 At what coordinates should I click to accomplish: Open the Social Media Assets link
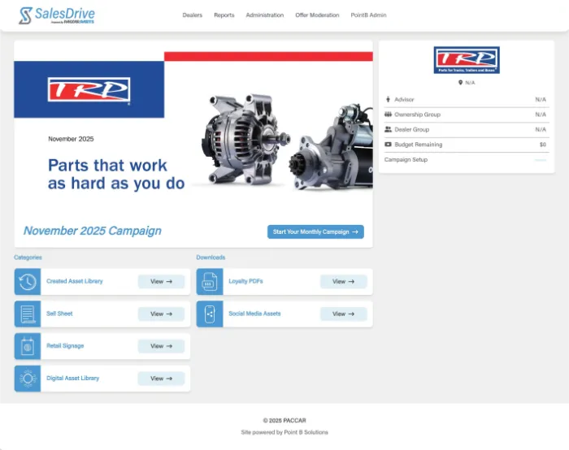point(254,314)
